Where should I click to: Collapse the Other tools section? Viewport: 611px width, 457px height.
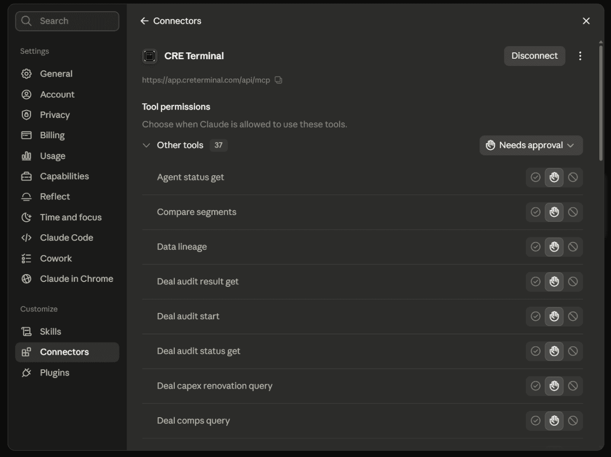click(146, 145)
